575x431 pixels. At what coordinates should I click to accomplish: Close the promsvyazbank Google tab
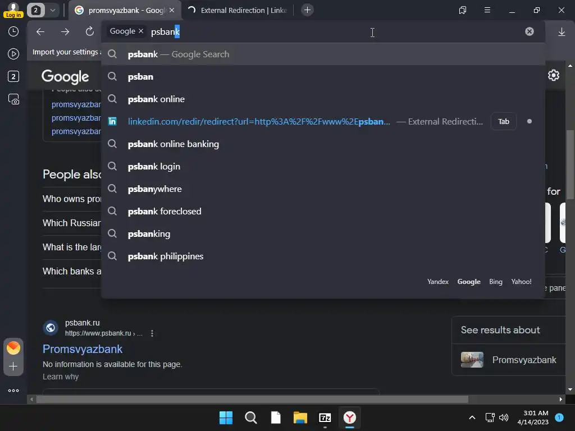coord(172,10)
